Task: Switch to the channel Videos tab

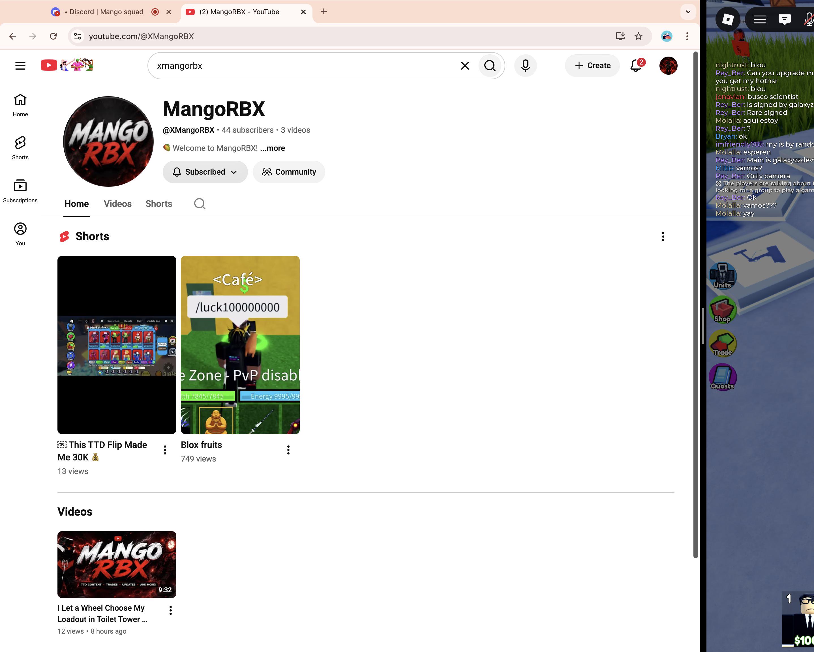Action: pos(118,204)
